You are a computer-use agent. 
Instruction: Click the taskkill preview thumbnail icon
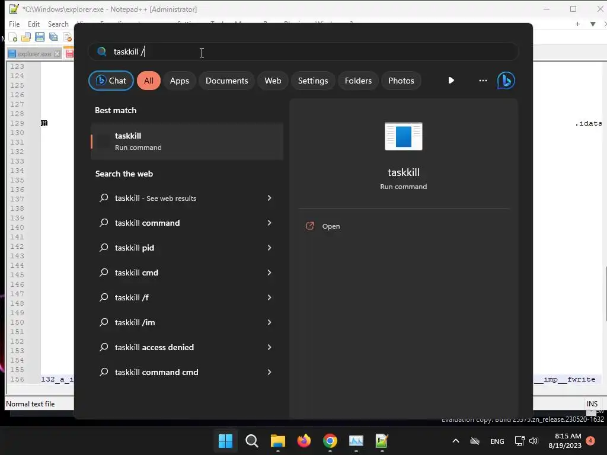[x=403, y=136]
